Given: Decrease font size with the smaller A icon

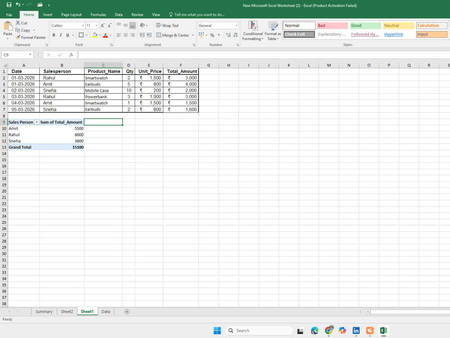Looking at the screenshot, I should (109, 26).
